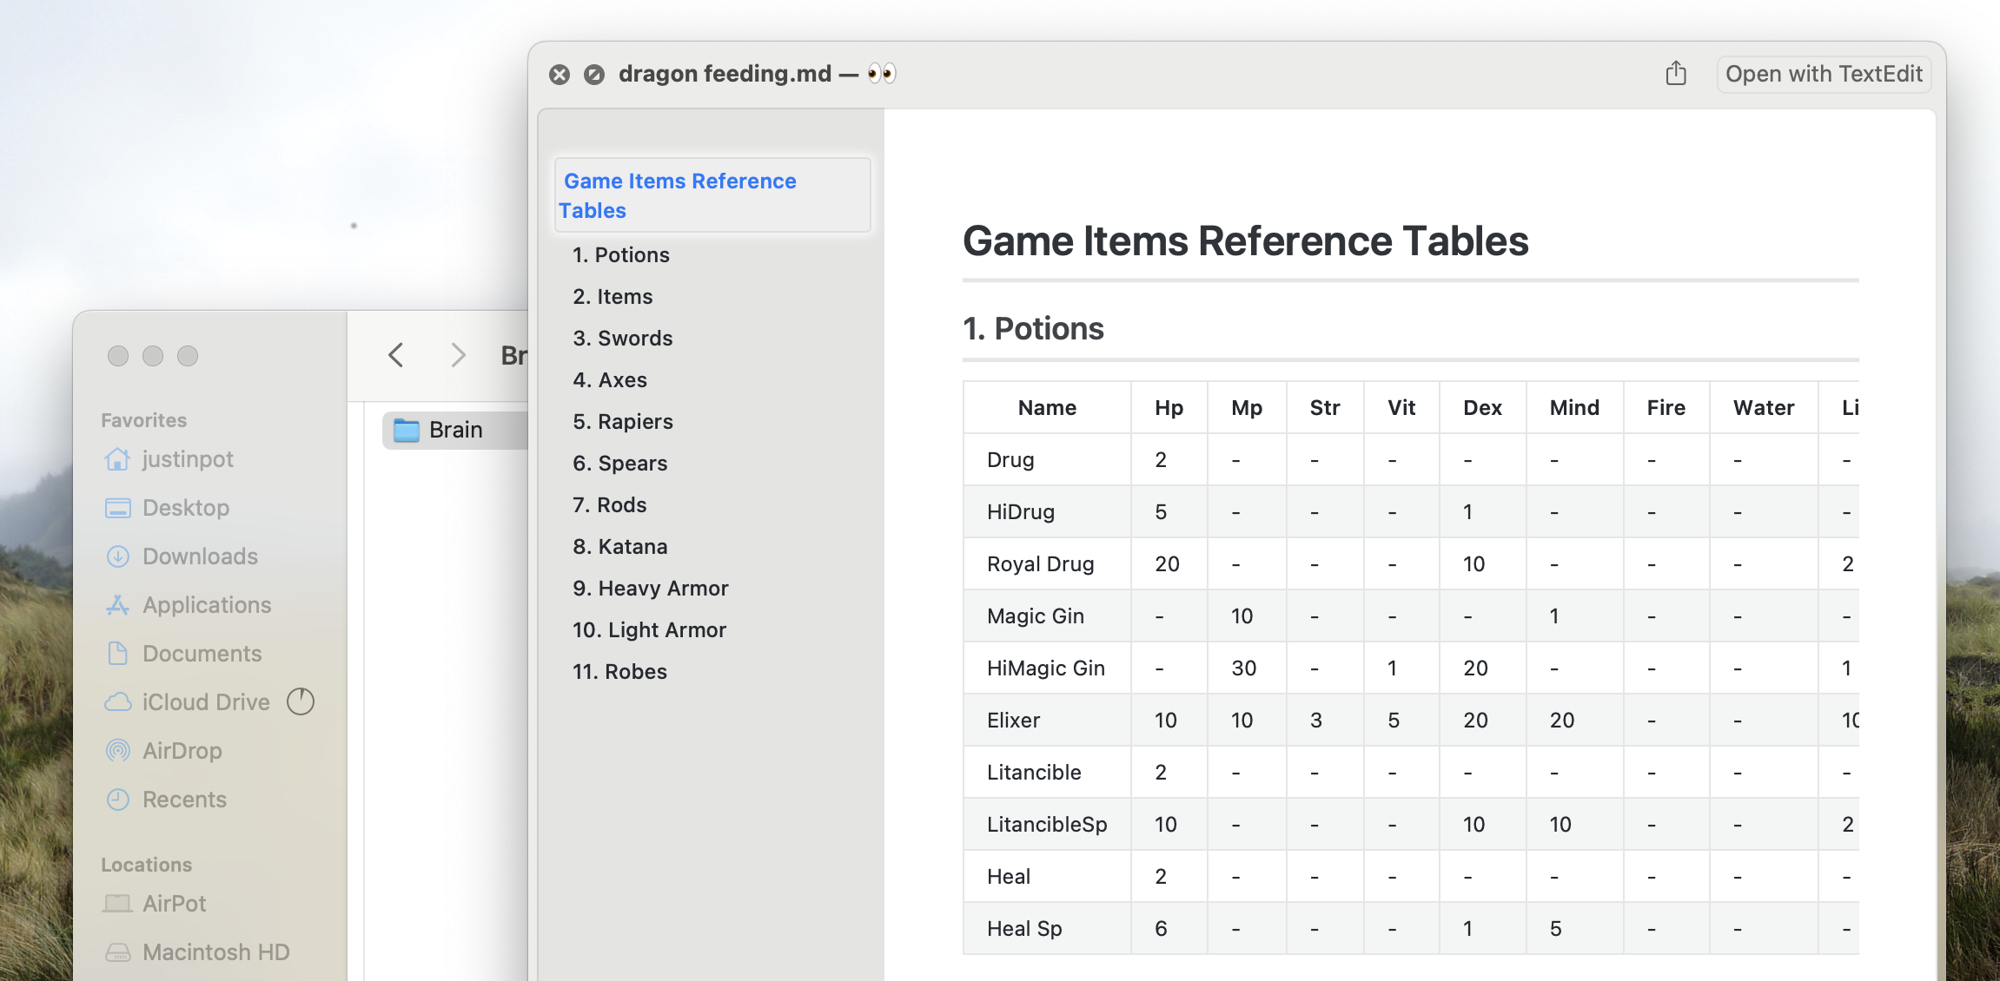Viewport: 2000px width, 981px height.
Task: Open Documents in Finder sidebar
Action: pos(182,654)
